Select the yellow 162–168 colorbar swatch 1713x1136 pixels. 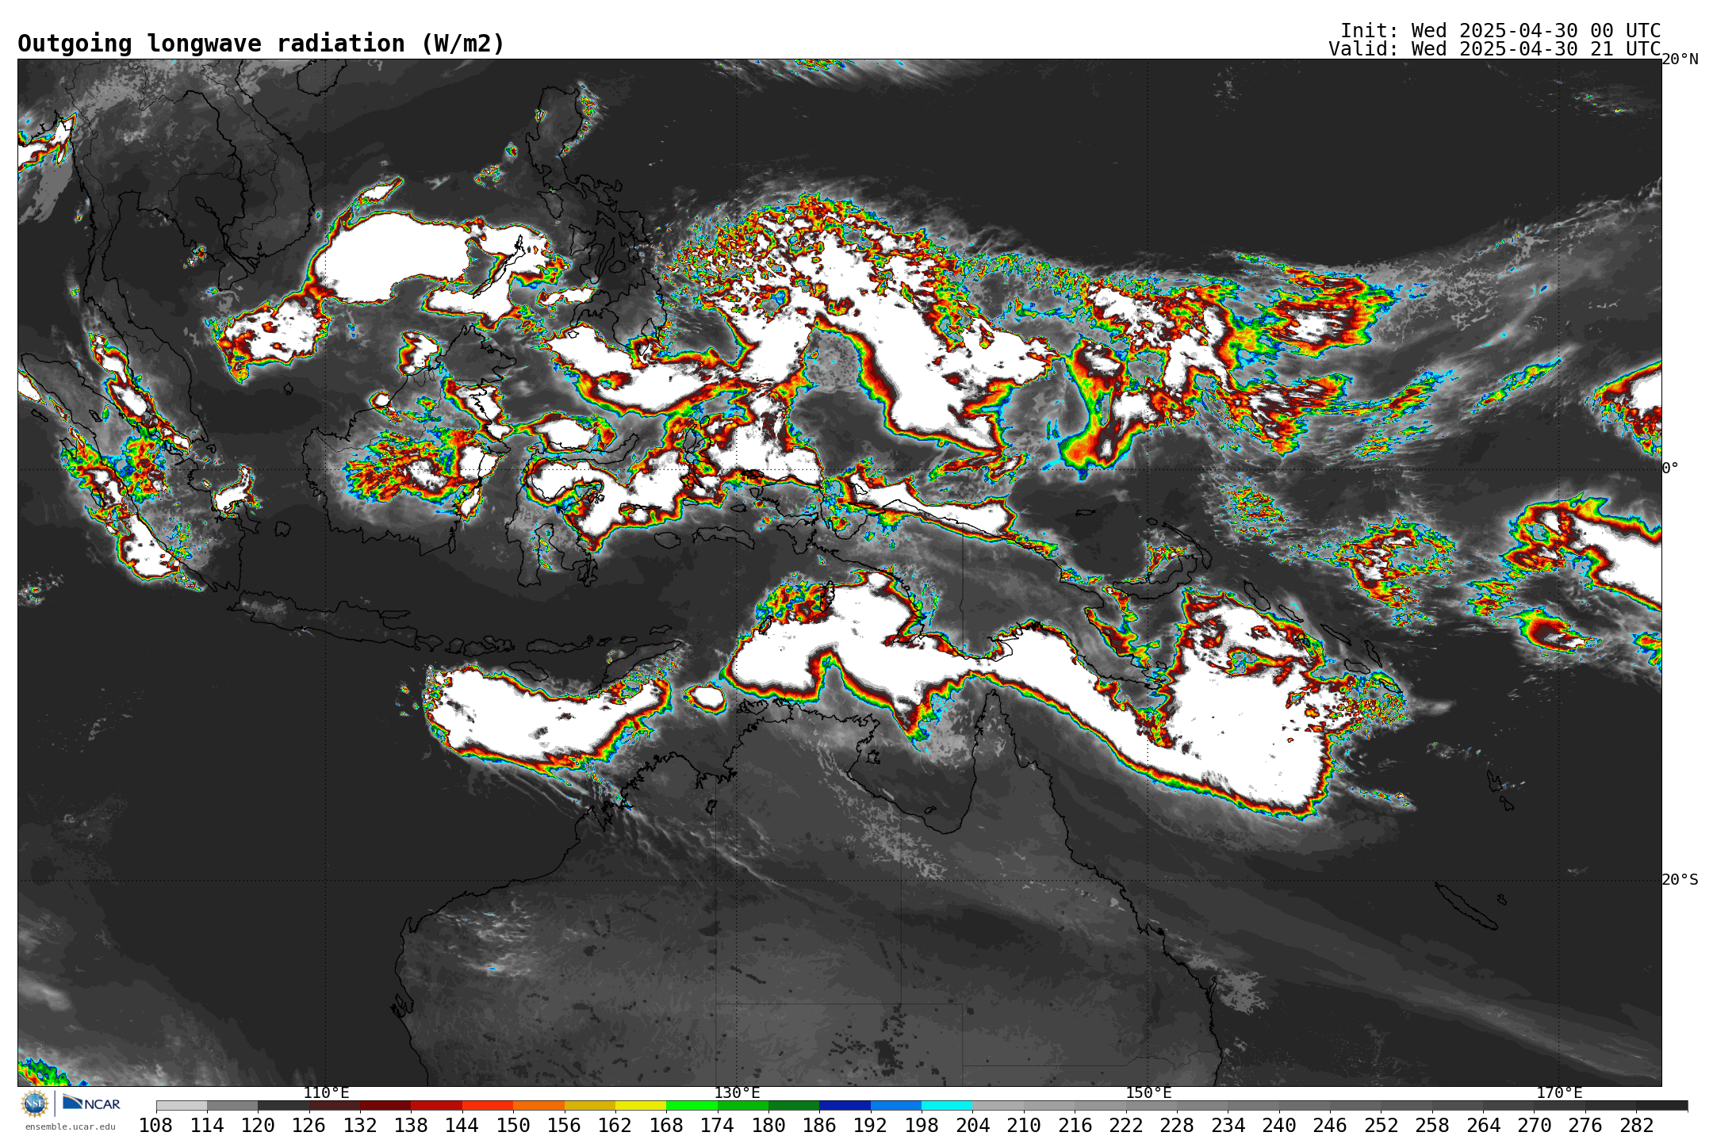pos(641,1106)
